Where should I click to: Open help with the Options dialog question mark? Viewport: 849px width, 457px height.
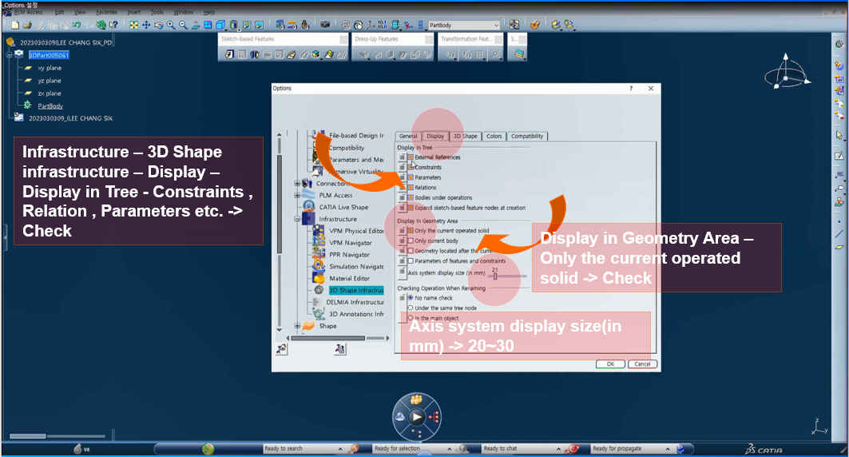pyautogui.click(x=631, y=88)
